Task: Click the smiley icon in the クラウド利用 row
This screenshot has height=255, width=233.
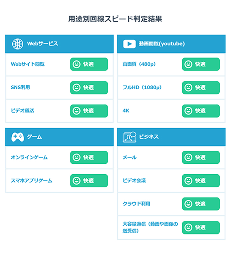Action: (x=189, y=204)
